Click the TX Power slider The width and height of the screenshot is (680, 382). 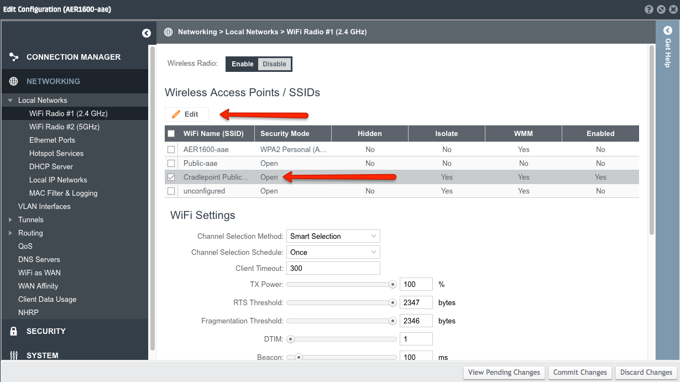click(342, 284)
